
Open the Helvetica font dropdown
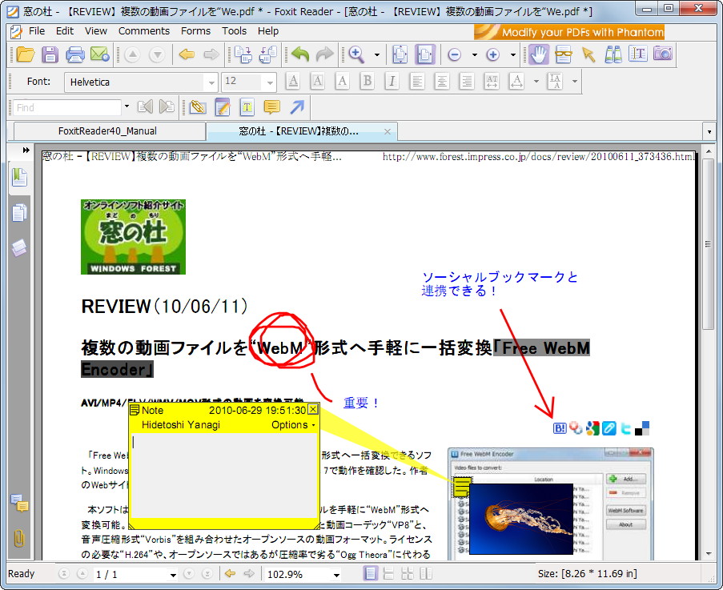211,82
